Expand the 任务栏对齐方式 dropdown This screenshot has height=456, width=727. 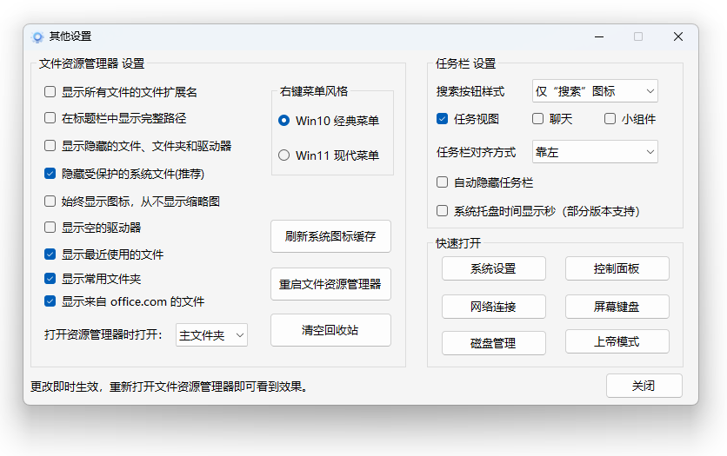click(x=595, y=152)
